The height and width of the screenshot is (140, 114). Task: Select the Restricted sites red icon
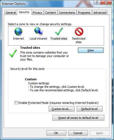[x=79, y=32]
